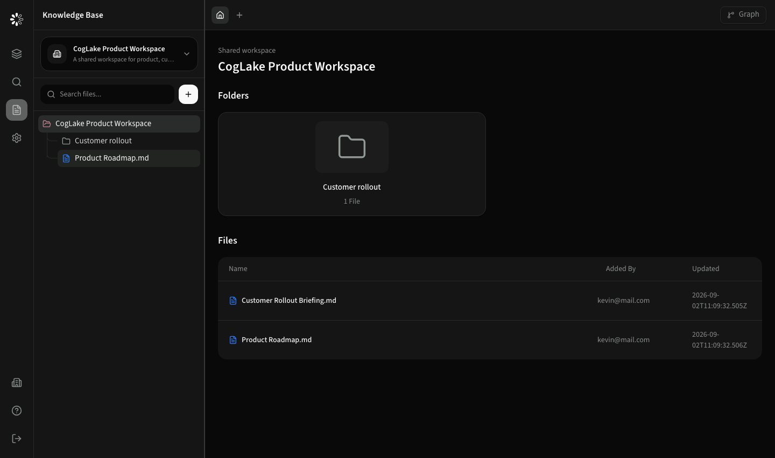Open the search sidebar icon
Image resolution: width=775 pixels, height=458 pixels.
[x=17, y=82]
